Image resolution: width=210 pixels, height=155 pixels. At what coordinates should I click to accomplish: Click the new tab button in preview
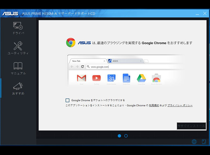(146, 61)
